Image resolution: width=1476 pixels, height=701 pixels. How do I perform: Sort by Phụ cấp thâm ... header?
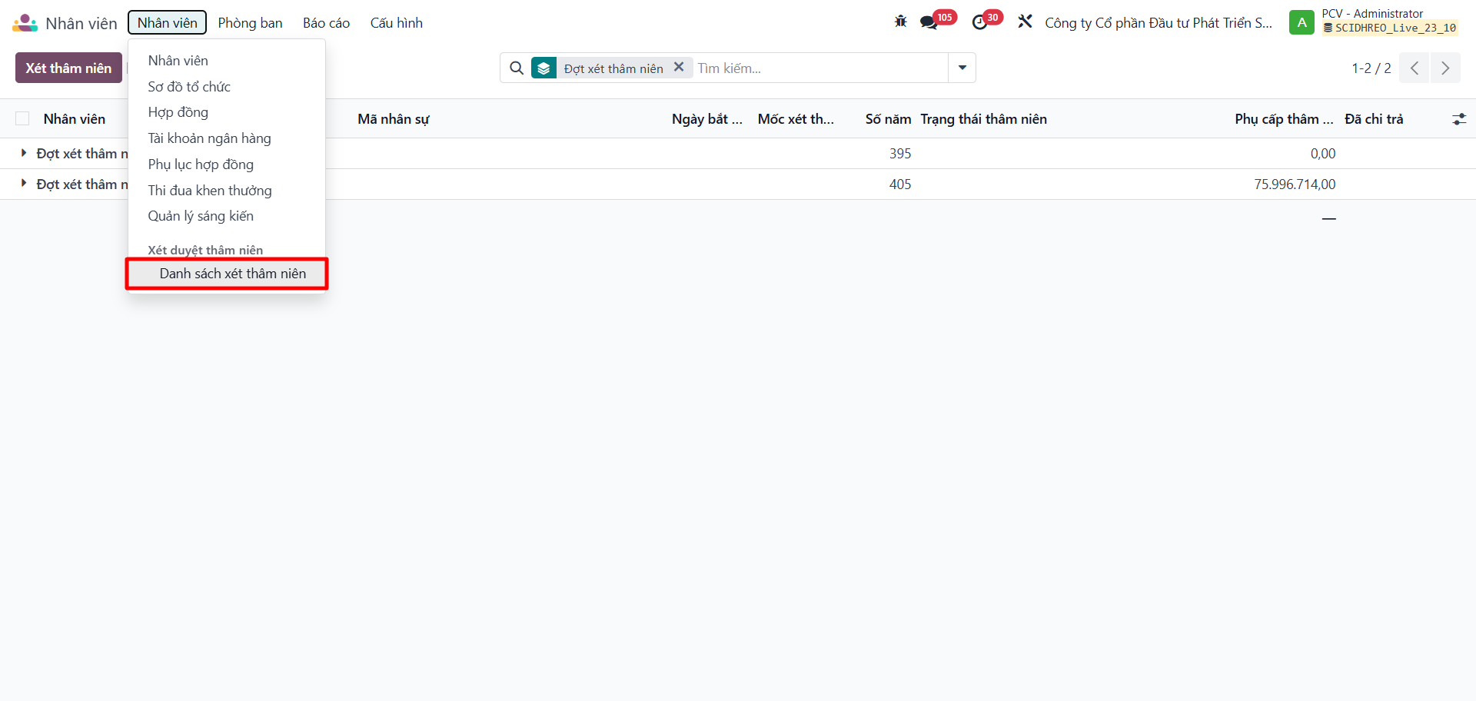pos(1284,119)
